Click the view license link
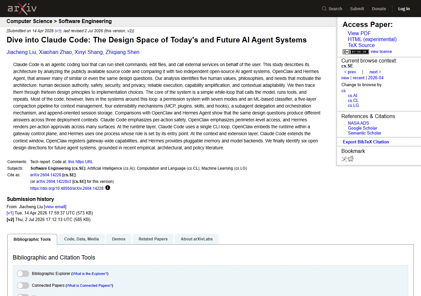This screenshot has height=296, width=421. click(381, 52)
